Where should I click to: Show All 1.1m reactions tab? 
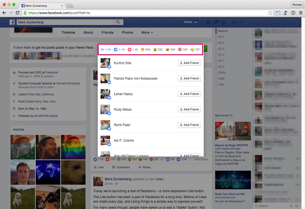[x=105, y=50]
